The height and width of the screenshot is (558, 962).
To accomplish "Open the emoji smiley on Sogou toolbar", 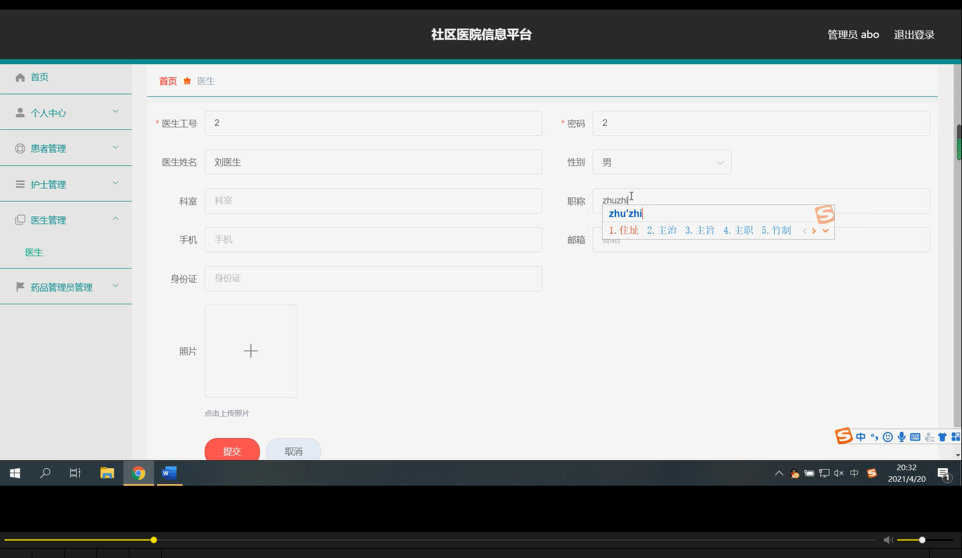I will click(x=888, y=437).
